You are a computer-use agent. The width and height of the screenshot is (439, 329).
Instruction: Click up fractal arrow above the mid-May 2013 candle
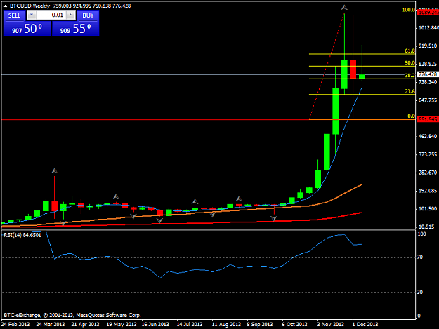[x=116, y=196]
